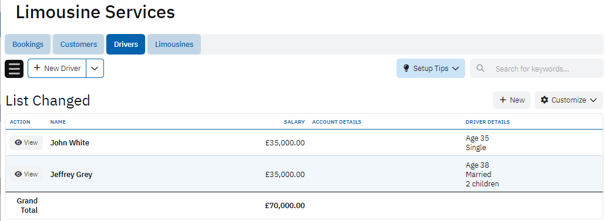
Task: Click the lightbulb icon in Setup Tips
Action: pos(406,68)
